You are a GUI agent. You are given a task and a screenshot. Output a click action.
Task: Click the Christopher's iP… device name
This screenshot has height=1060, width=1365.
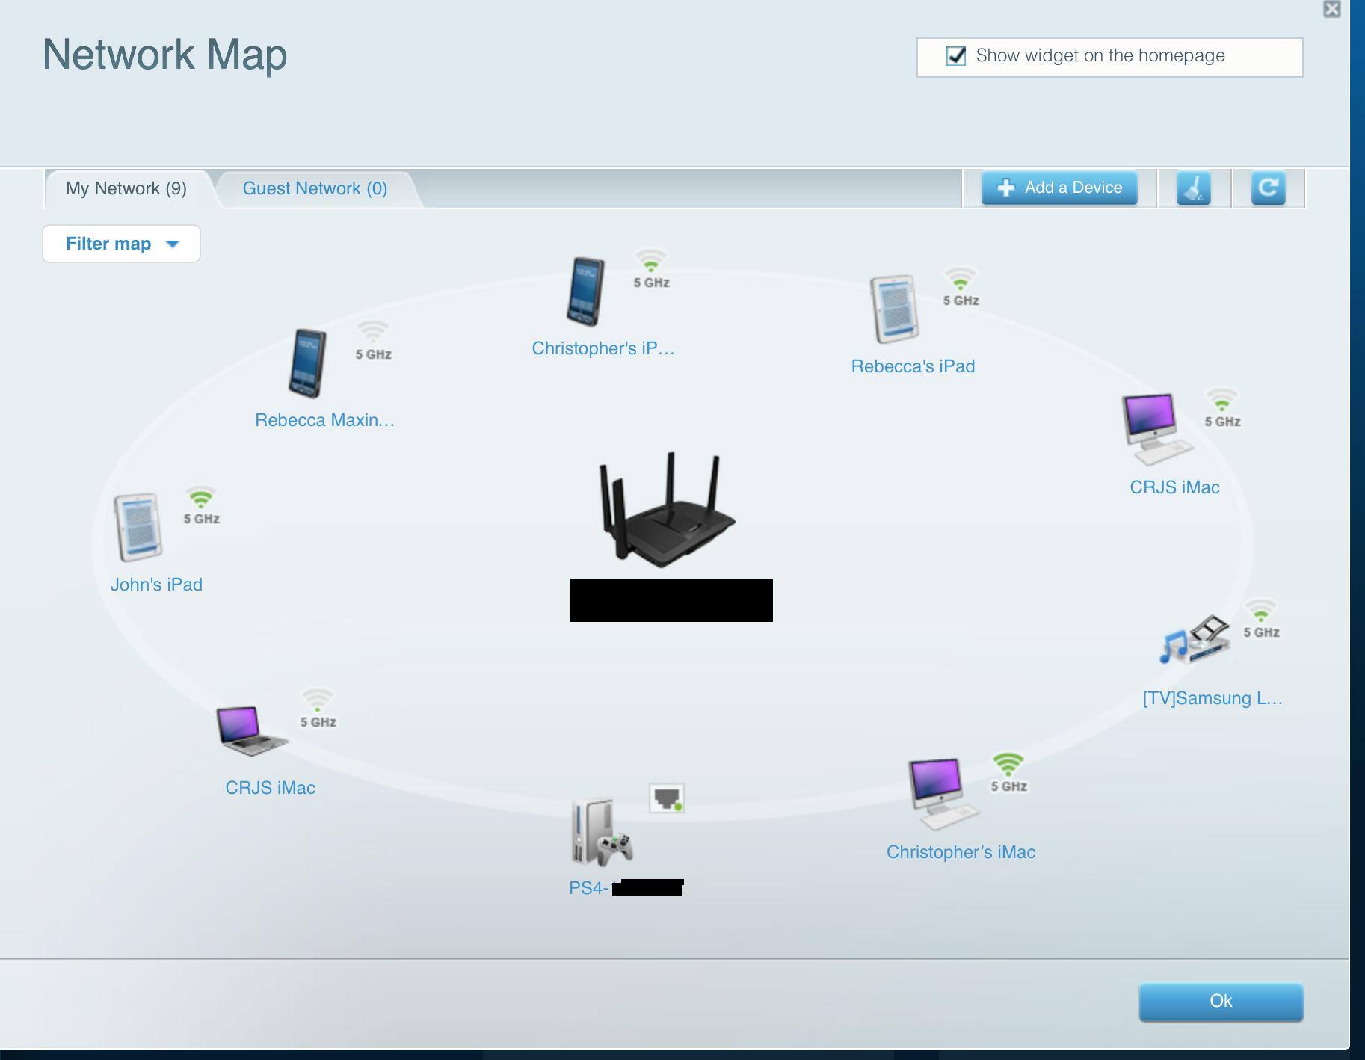pyautogui.click(x=603, y=348)
